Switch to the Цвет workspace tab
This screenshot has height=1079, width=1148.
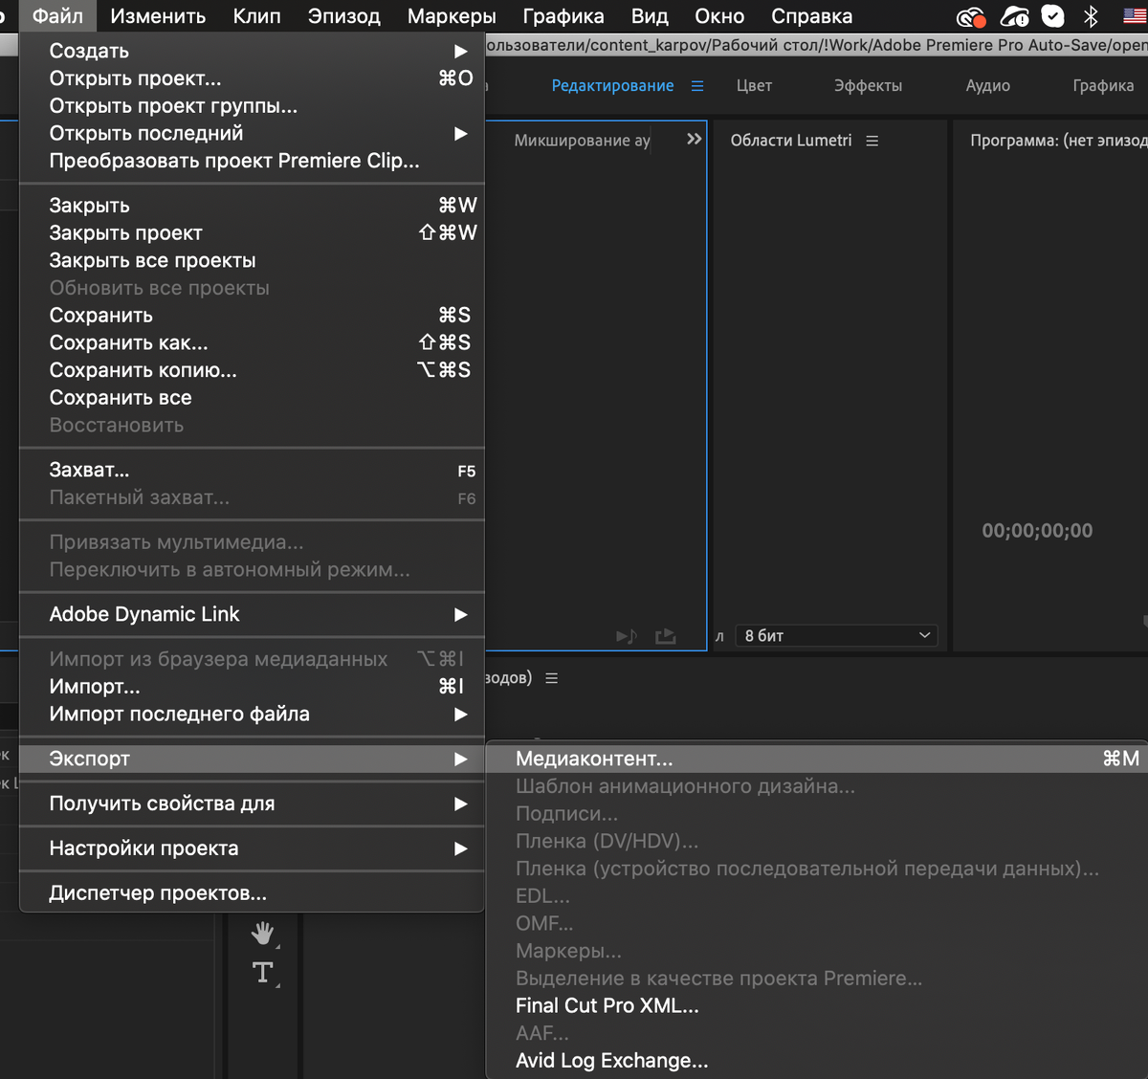tap(754, 86)
